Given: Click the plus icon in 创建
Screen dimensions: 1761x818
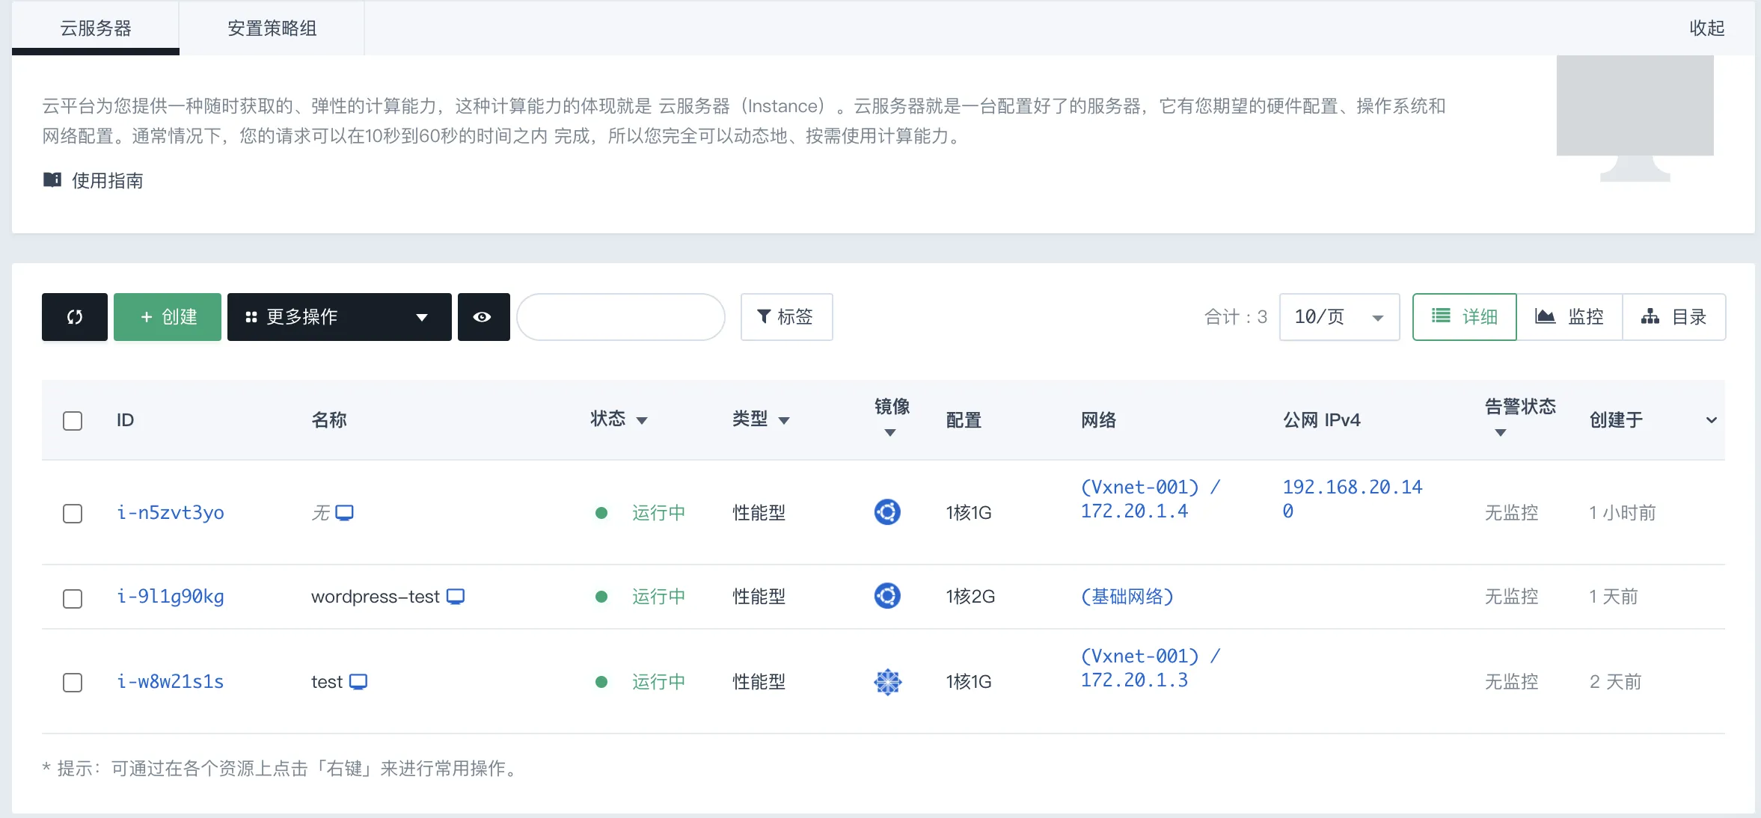Looking at the screenshot, I should [x=147, y=317].
